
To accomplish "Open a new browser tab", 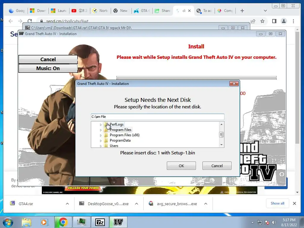I will (x=242, y=11).
